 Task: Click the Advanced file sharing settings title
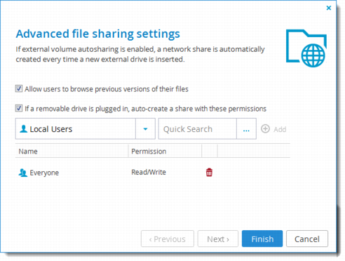pos(98,34)
